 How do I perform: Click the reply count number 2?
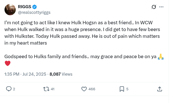pyautogui.click(x=14, y=89)
